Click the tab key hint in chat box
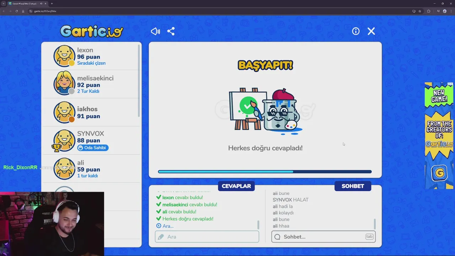This screenshot has width=455, height=256. pyautogui.click(x=369, y=237)
